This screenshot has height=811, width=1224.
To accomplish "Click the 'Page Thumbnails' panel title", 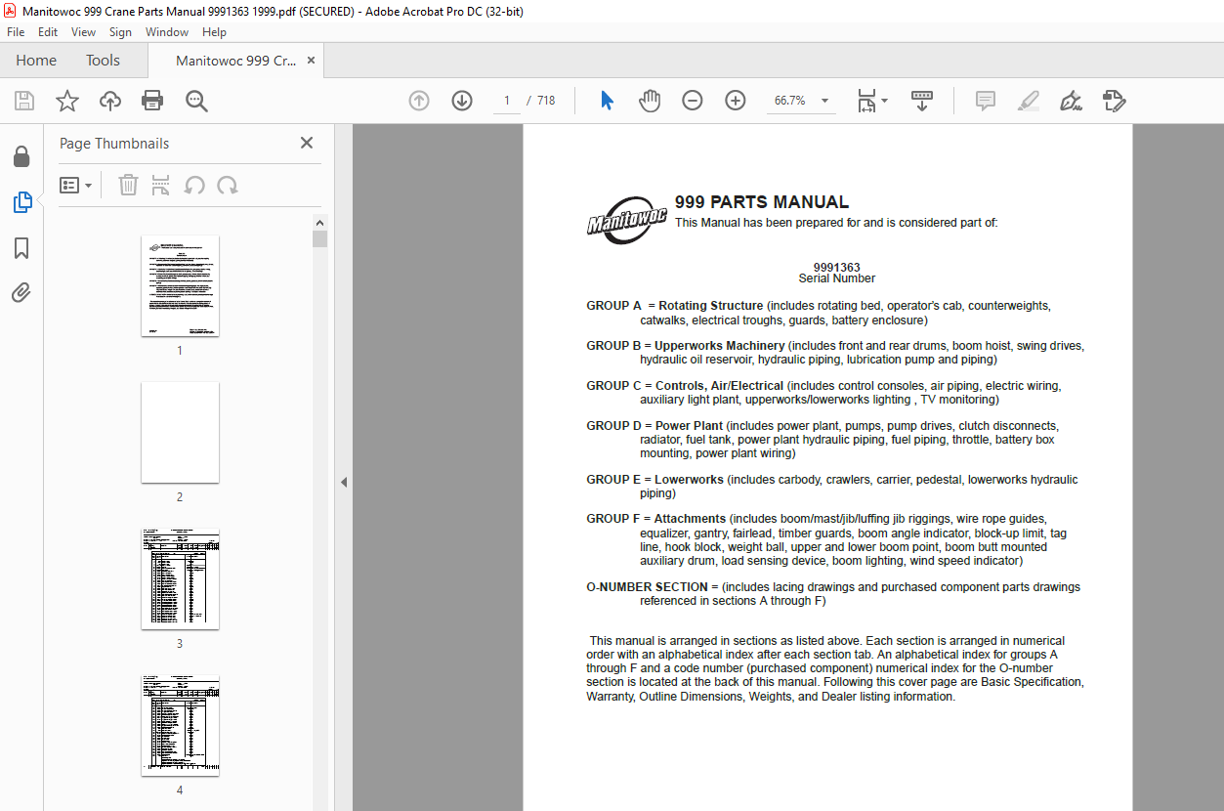I will tap(114, 143).
